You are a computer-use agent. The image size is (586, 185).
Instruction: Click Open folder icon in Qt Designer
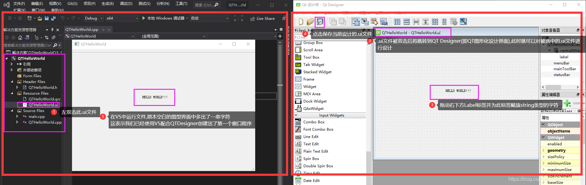[x=310, y=22]
